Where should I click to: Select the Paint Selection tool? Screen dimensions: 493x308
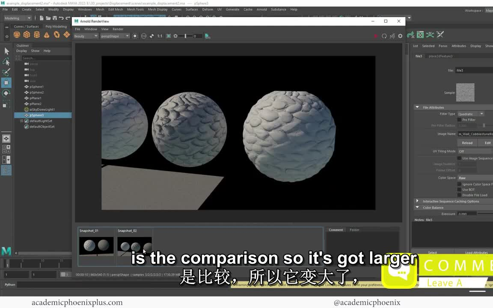tap(6, 72)
